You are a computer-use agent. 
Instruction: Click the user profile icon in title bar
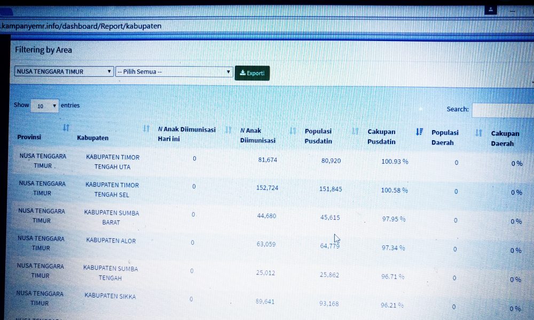(491, 10)
